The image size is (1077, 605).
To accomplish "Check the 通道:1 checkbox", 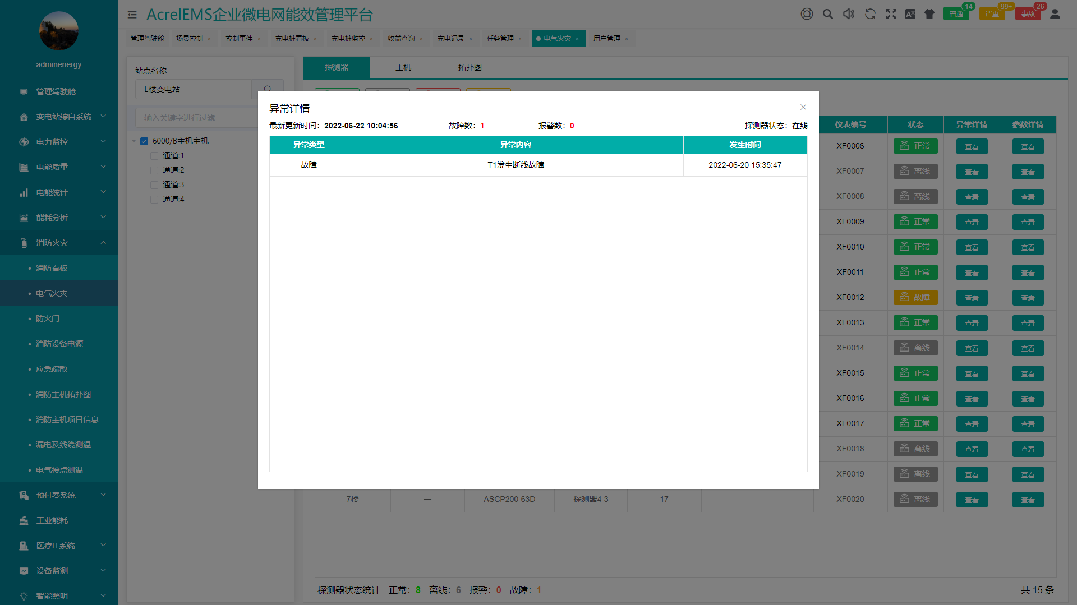I will pyautogui.click(x=154, y=156).
